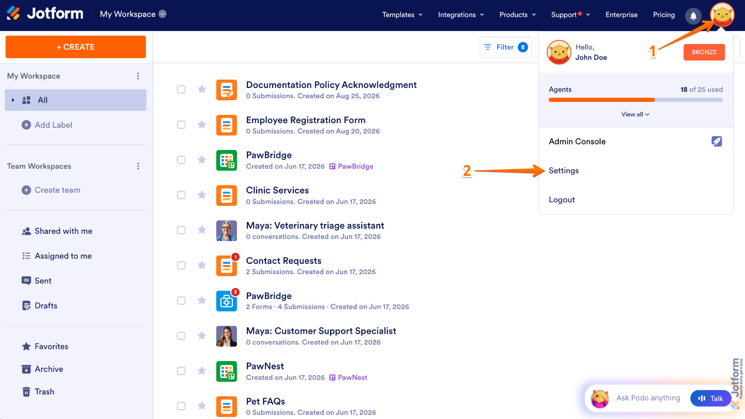The width and height of the screenshot is (745, 419).
Task: Check the Contact Requests checkbox
Action: click(181, 265)
